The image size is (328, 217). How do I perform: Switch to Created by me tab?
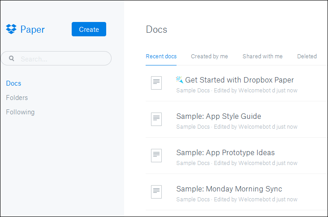tap(209, 56)
